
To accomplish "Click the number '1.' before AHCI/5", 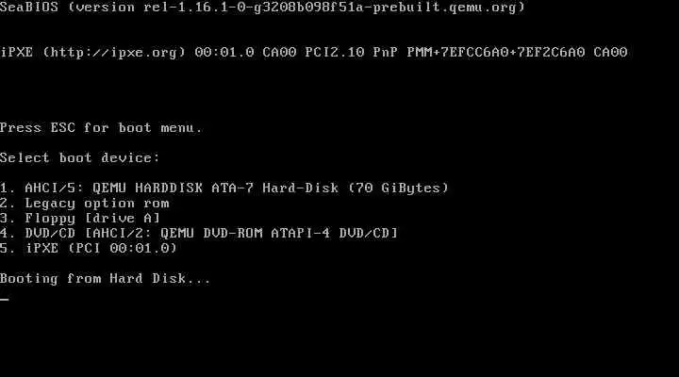I will pos(8,188).
